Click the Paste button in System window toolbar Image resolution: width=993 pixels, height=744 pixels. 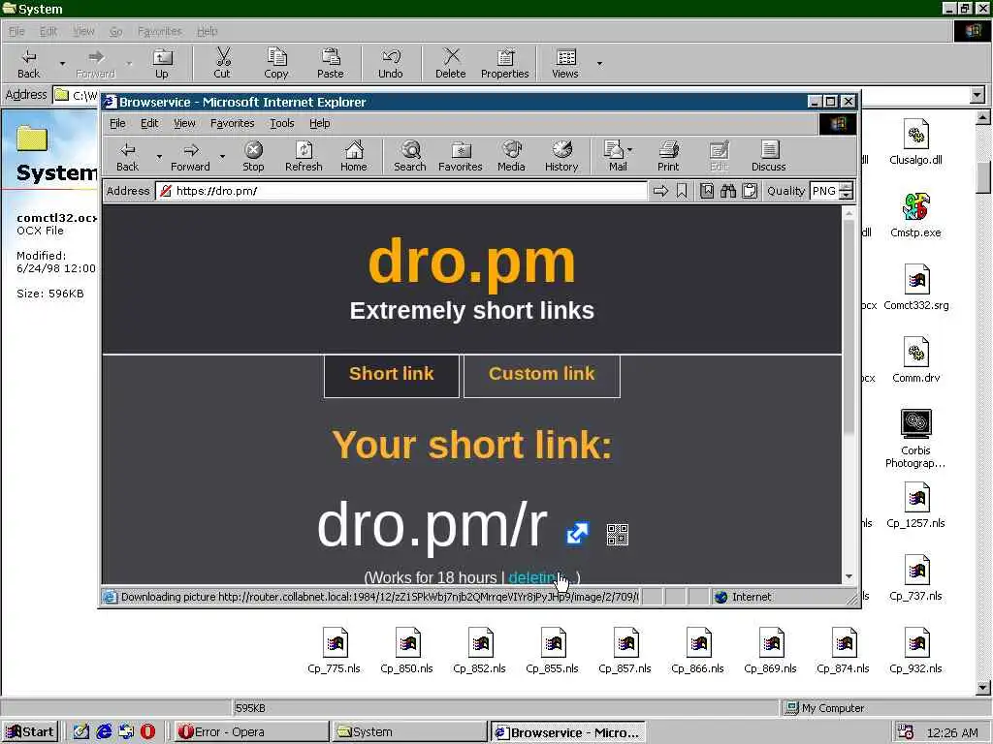[x=330, y=63]
